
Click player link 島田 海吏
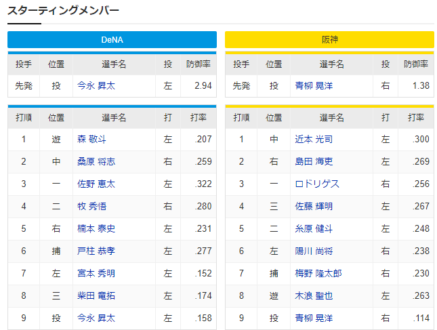[x=314, y=161]
